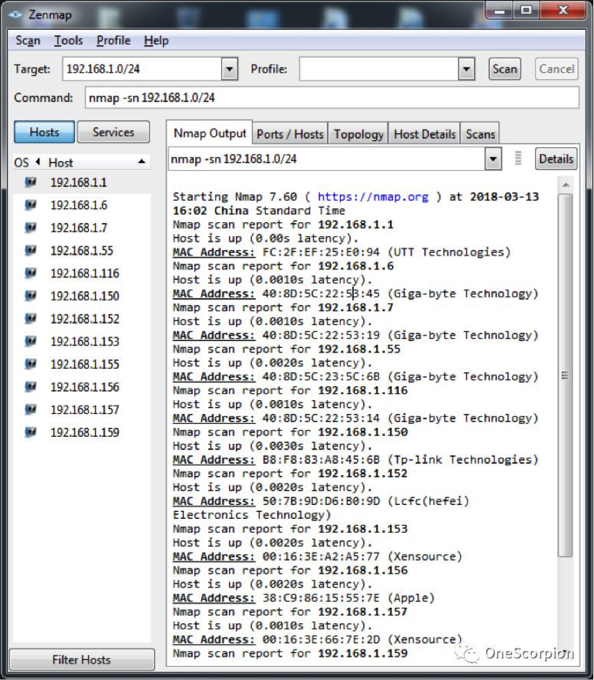This screenshot has width=594, height=680.
Task: Open the Target dropdown arrow
Action: coord(230,69)
